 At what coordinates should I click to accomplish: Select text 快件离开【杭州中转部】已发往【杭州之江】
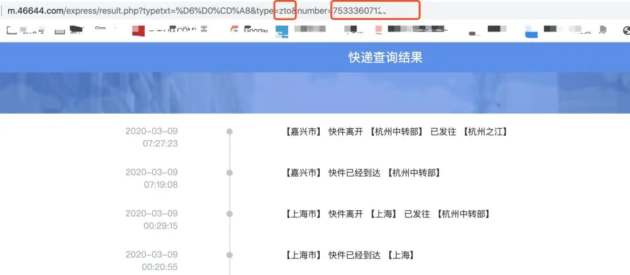[x=418, y=132]
